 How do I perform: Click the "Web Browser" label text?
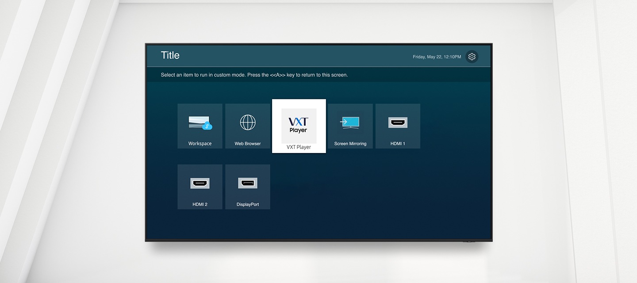pyautogui.click(x=248, y=144)
